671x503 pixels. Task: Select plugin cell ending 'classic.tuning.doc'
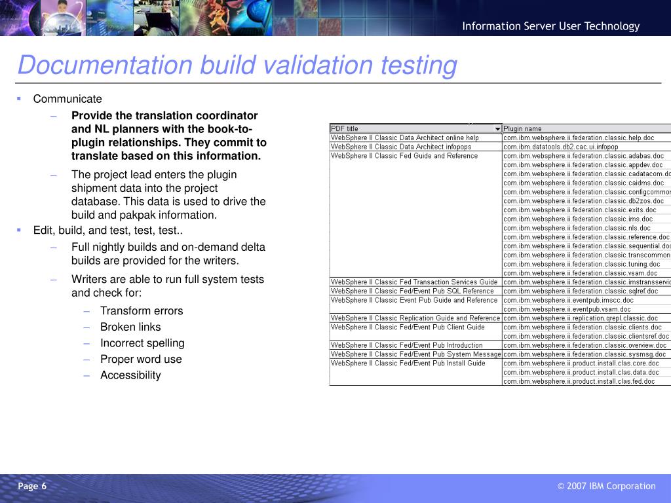pyautogui.click(x=586, y=264)
